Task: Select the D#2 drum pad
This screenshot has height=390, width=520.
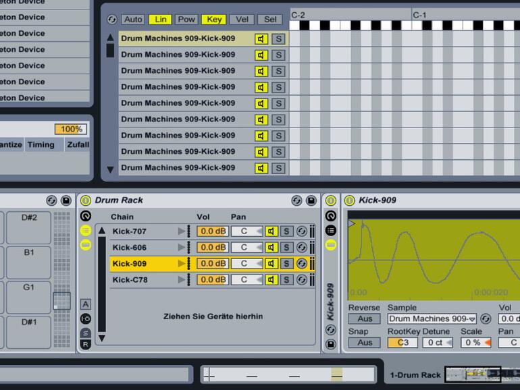Action: tap(29, 227)
